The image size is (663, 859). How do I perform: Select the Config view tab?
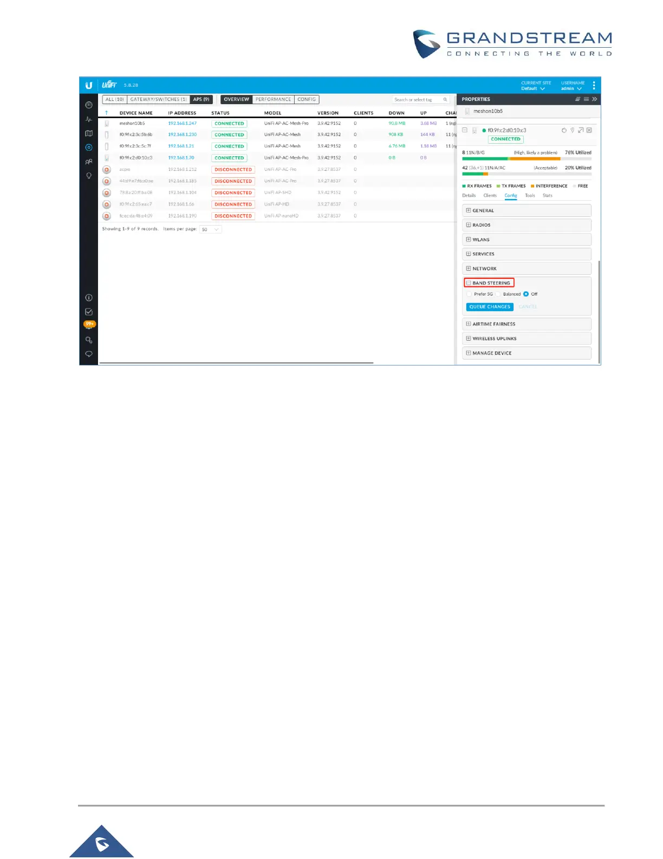tap(307, 99)
